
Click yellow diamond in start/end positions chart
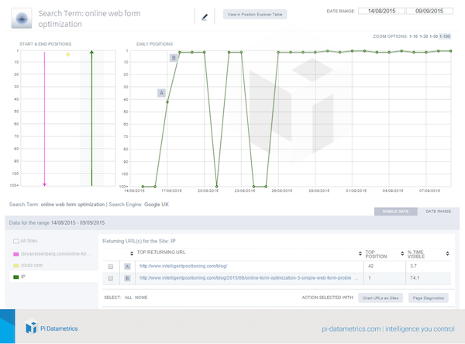[68, 54]
